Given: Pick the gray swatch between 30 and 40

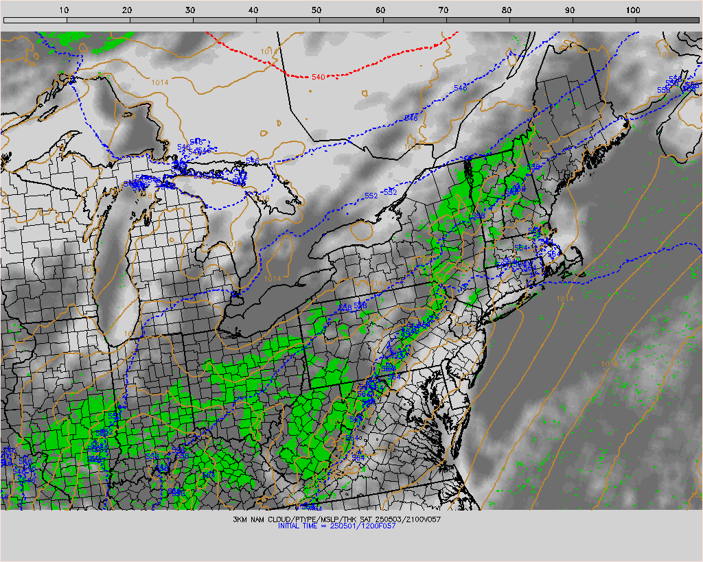Looking at the screenshot, I should coord(225,20).
